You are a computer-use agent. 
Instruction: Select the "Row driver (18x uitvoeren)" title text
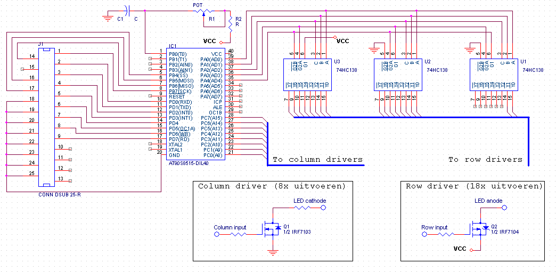click(474, 186)
